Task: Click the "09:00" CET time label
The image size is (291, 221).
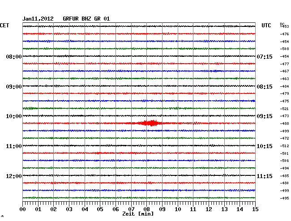Action: [x=14, y=87]
